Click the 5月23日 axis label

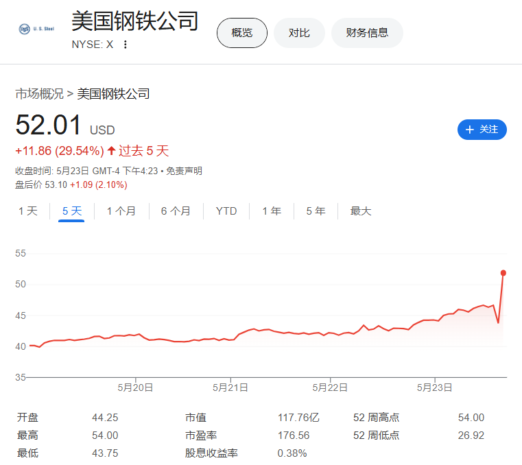(434, 387)
